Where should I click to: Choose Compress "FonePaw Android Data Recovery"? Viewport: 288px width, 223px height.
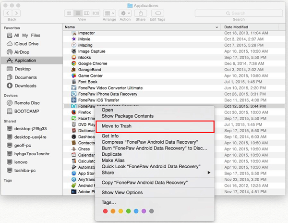pyautogui.click(x=155, y=142)
